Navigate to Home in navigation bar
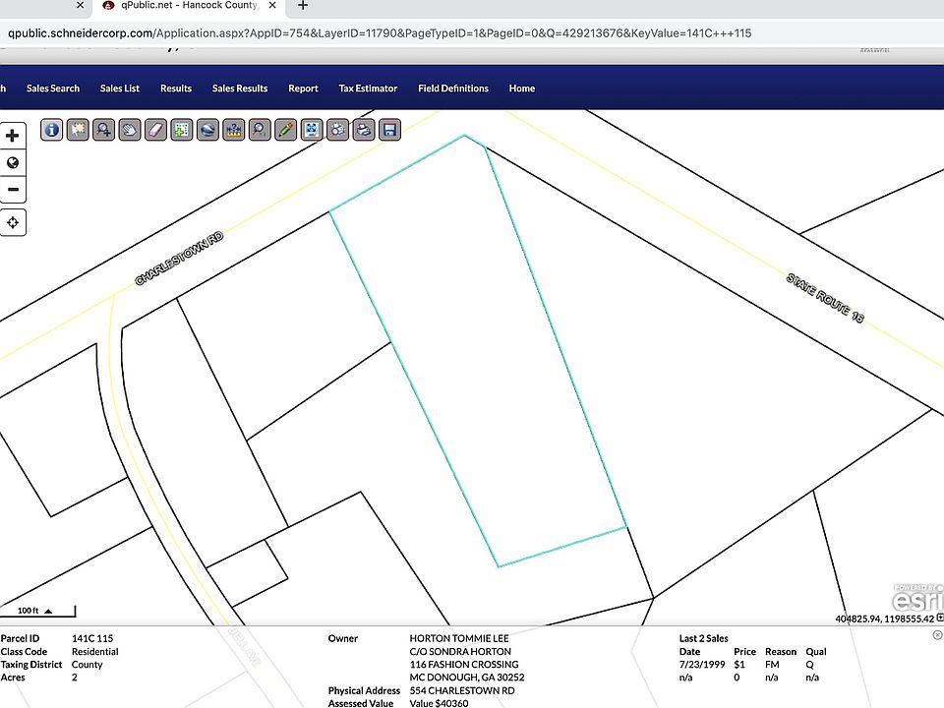 (x=521, y=88)
